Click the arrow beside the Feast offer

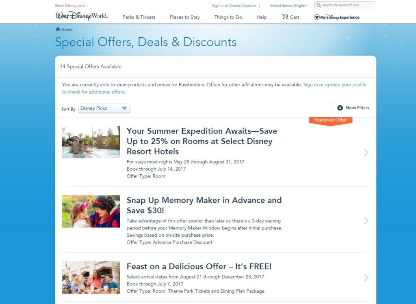tap(366, 278)
